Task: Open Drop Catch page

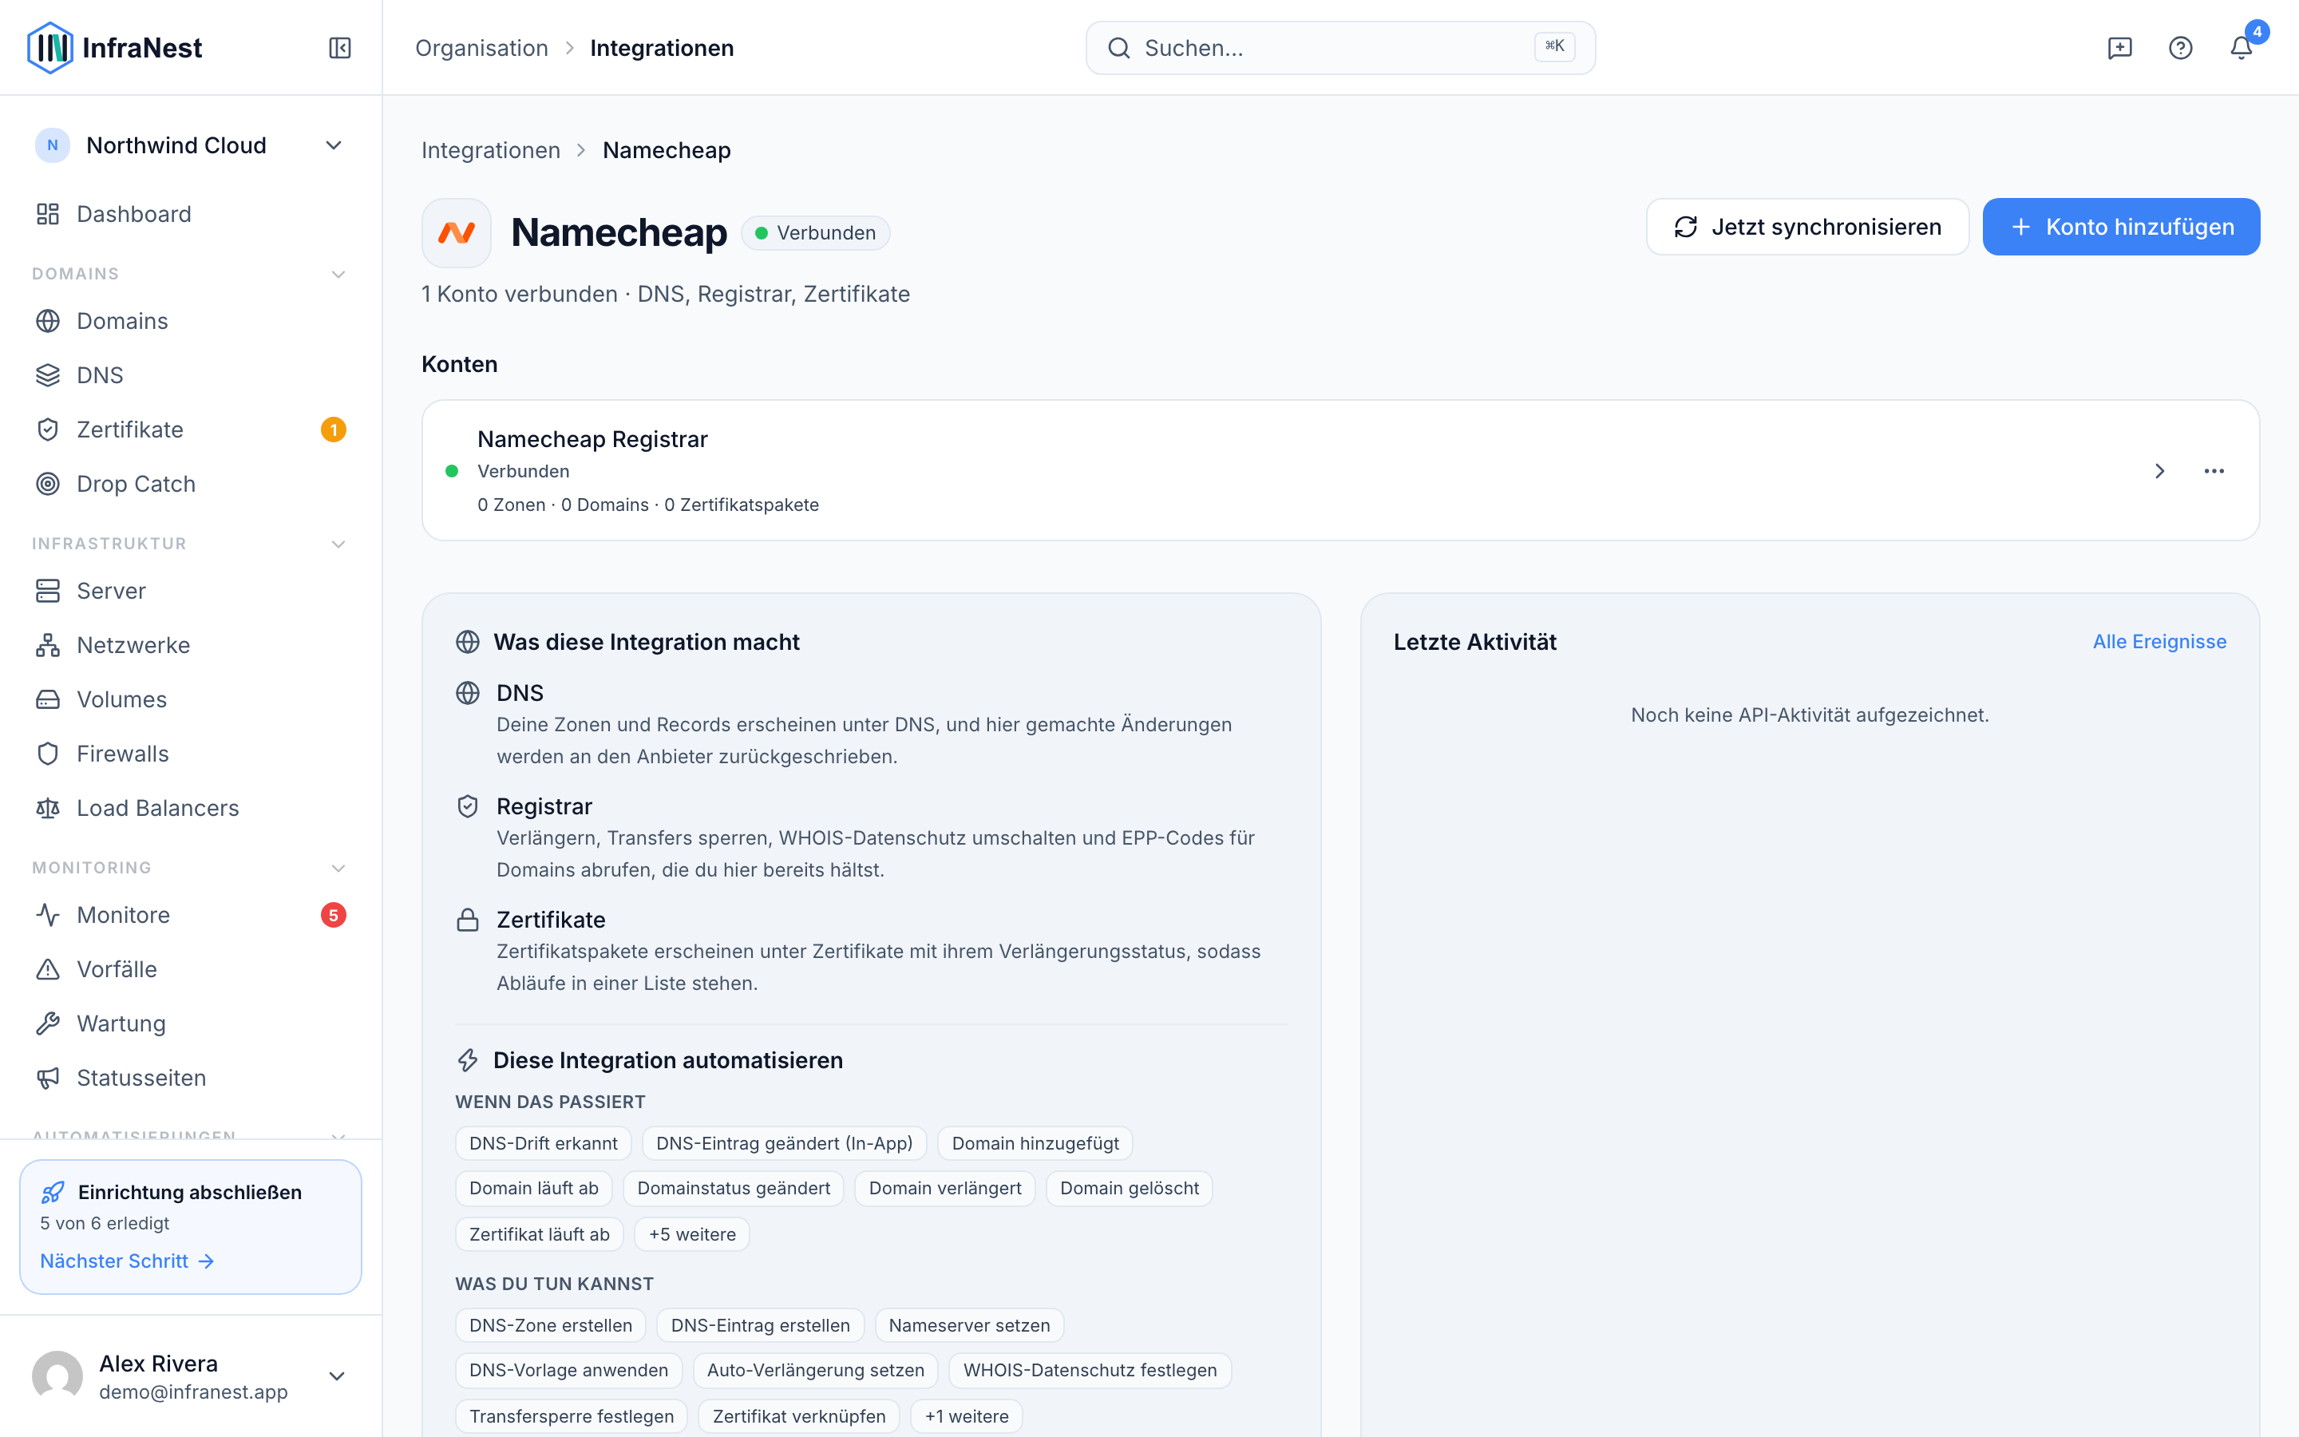Action: 190,484
